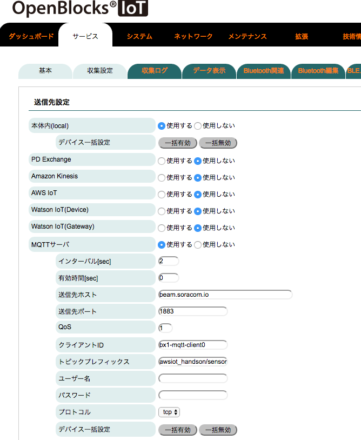Open the メンテナンス main tab

coord(248,36)
